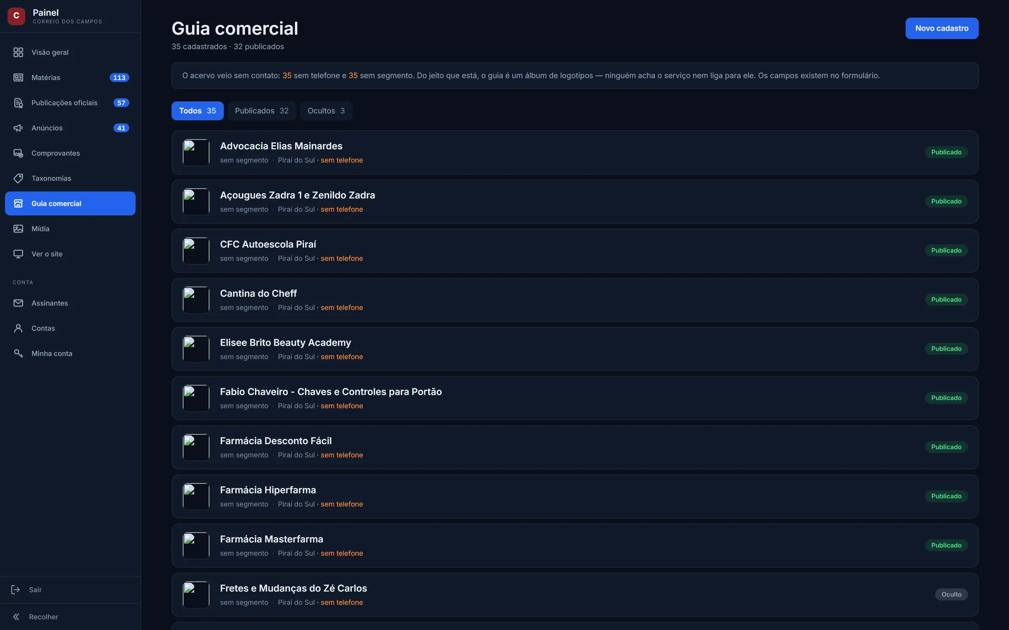Click Publicado status on Advocacia Elias Mainardes
Image resolution: width=1009 pixels, height=630 pixels.
[946, 152]
